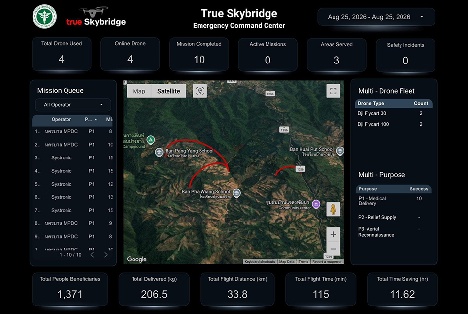Click the 1 - 10 / 10 pagination text
Image resolution: width=468 pixels, height=314 pixels.
(70, 255)
